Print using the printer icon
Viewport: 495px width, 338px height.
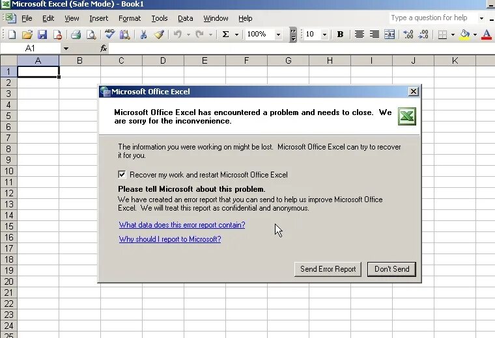click(76, 34)
